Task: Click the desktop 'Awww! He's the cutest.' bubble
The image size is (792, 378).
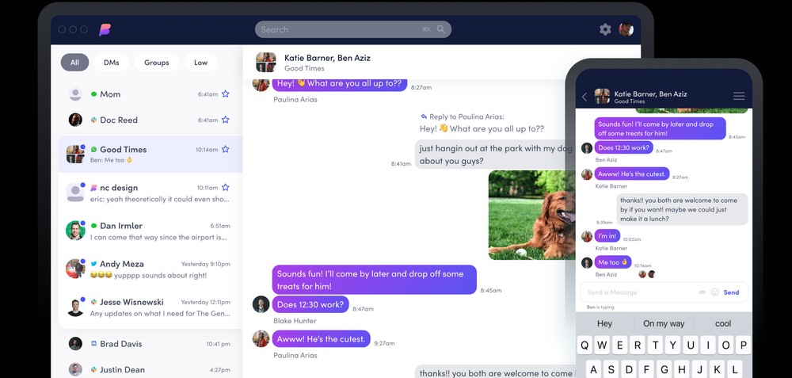Action: tap(322, 338)
